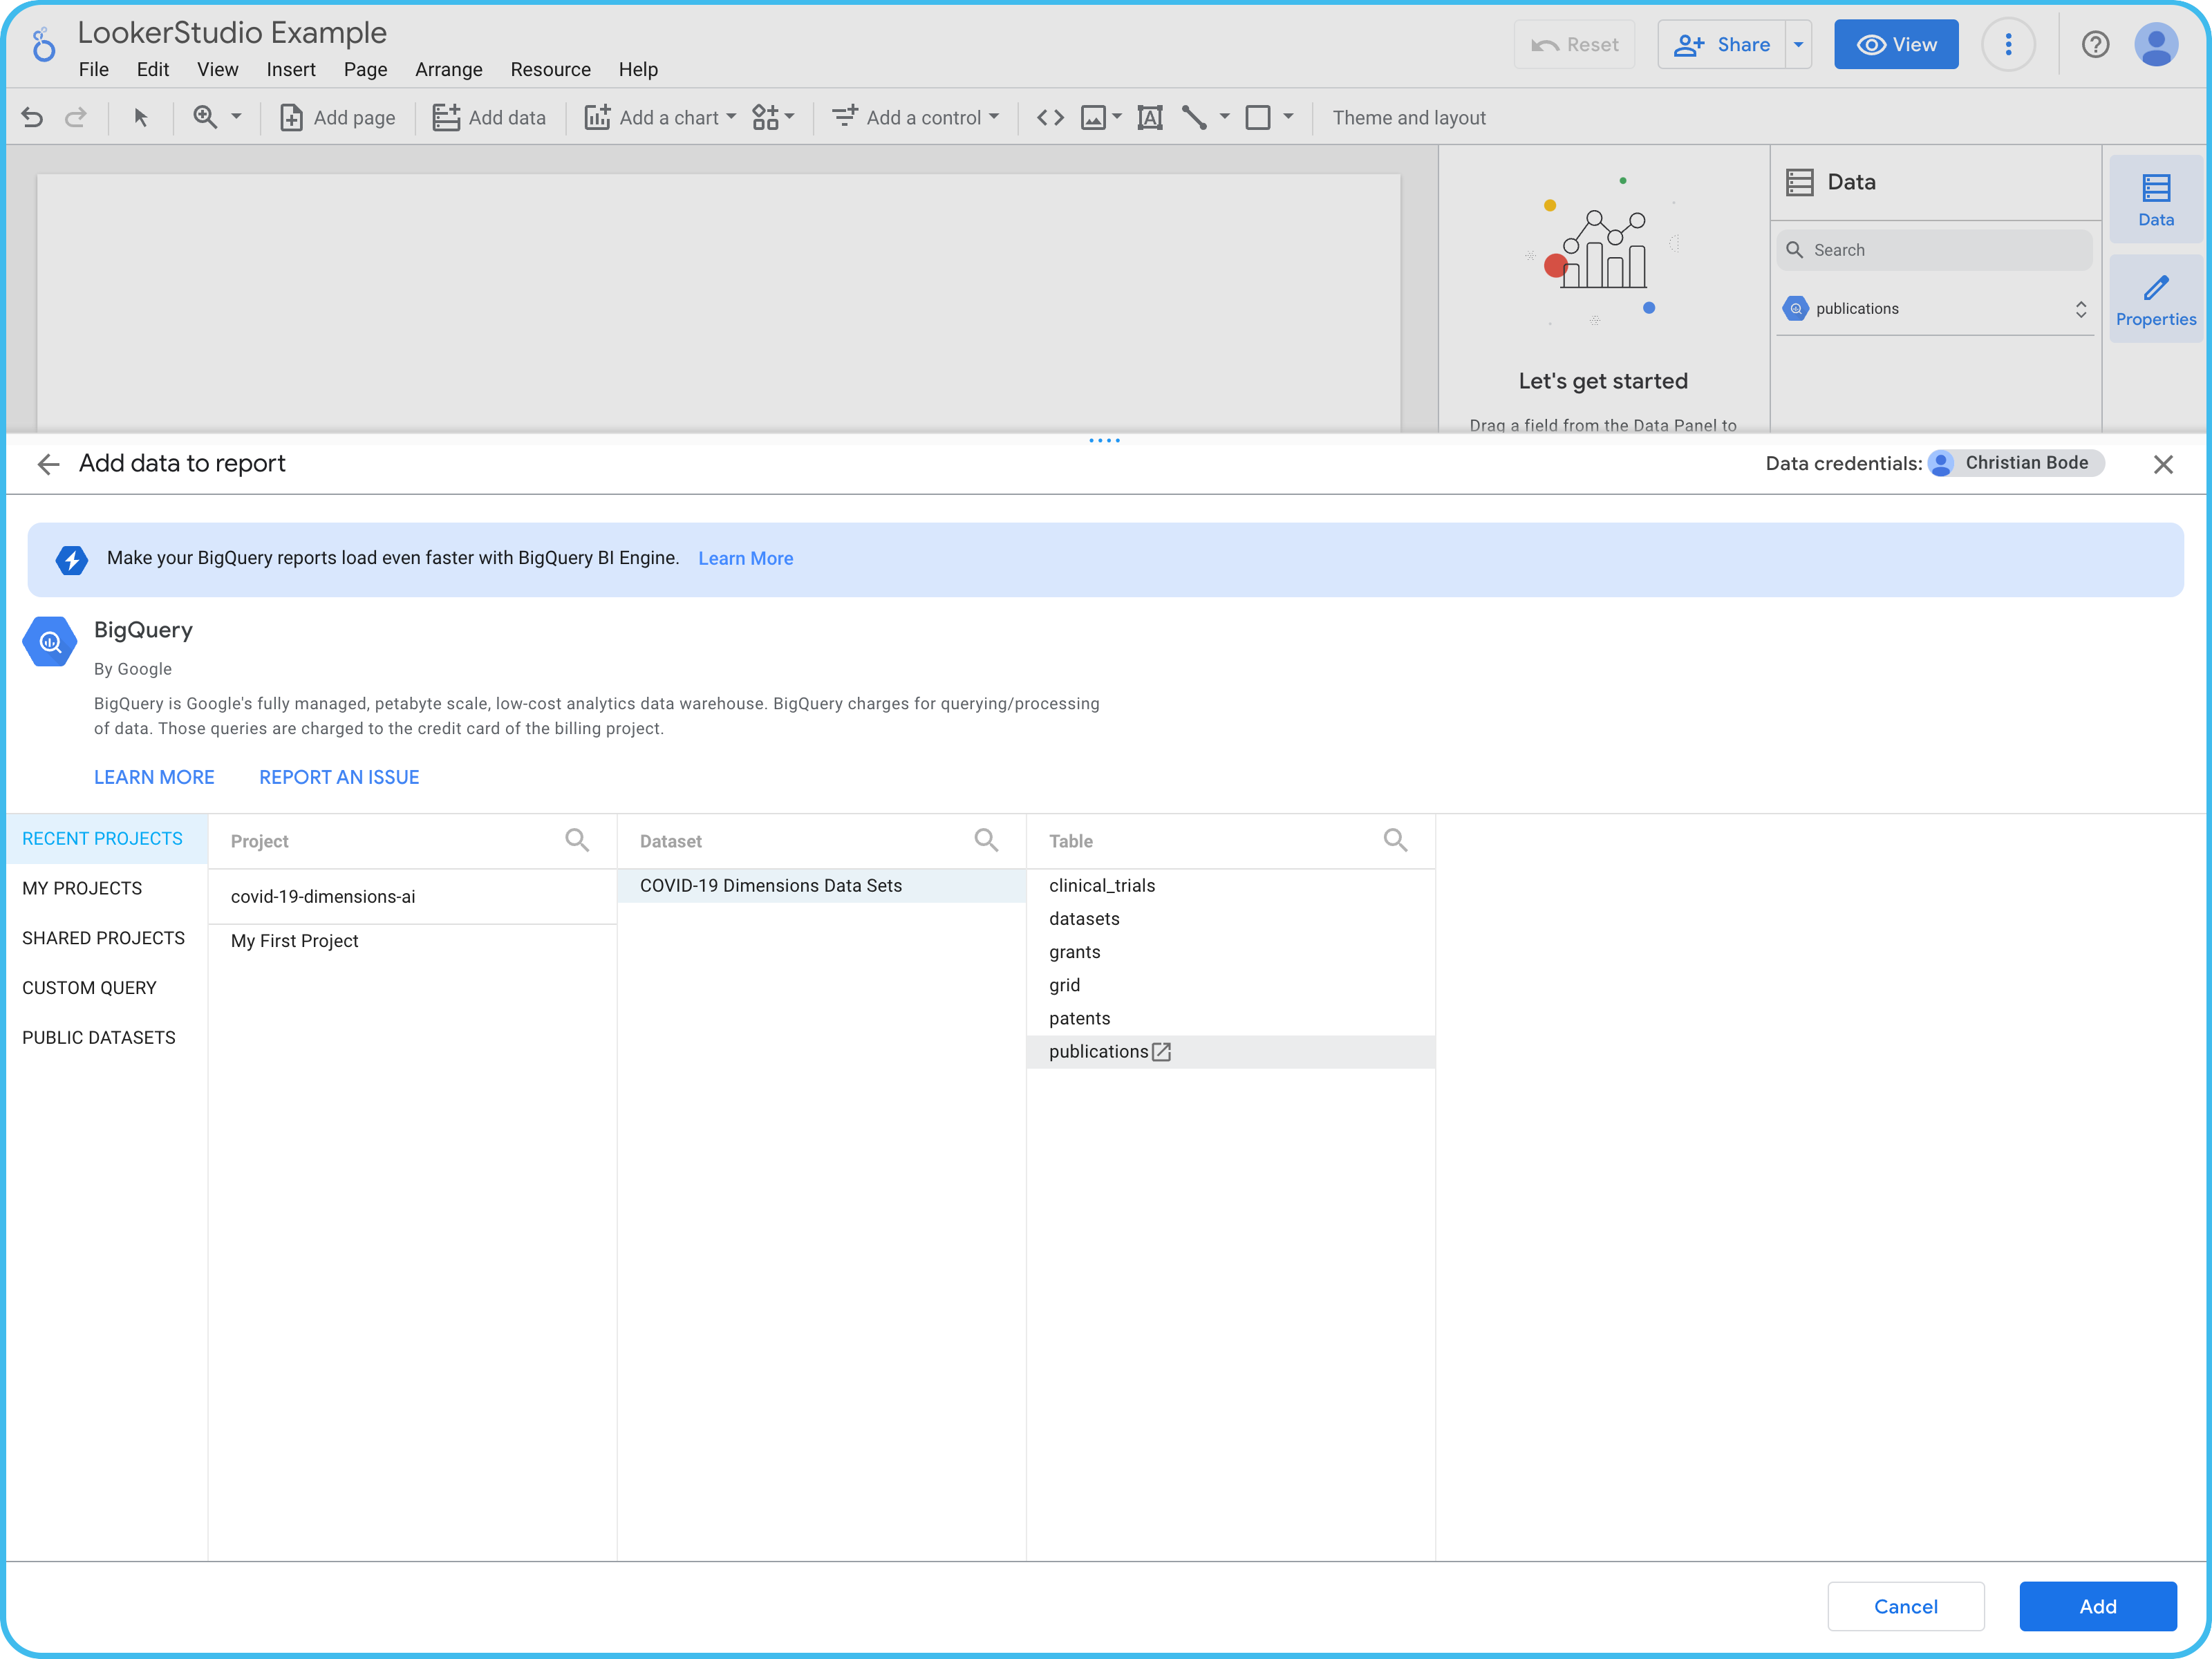Select the pointer selection mode tool
The image size is (2212, 1659).
coord(141,118)
